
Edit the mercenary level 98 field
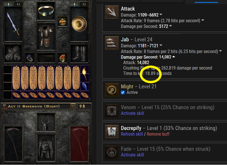pos(84,106)
